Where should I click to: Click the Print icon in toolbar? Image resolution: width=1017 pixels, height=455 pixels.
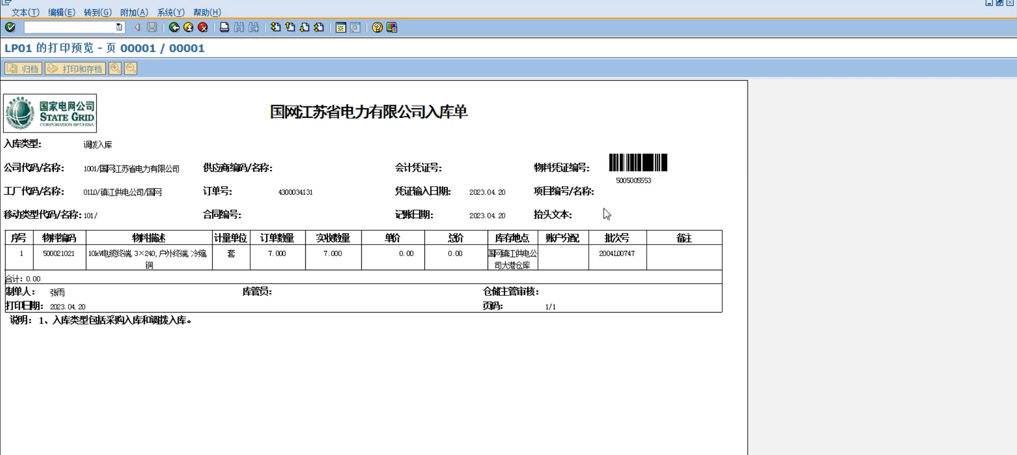(x=225, y=28)
